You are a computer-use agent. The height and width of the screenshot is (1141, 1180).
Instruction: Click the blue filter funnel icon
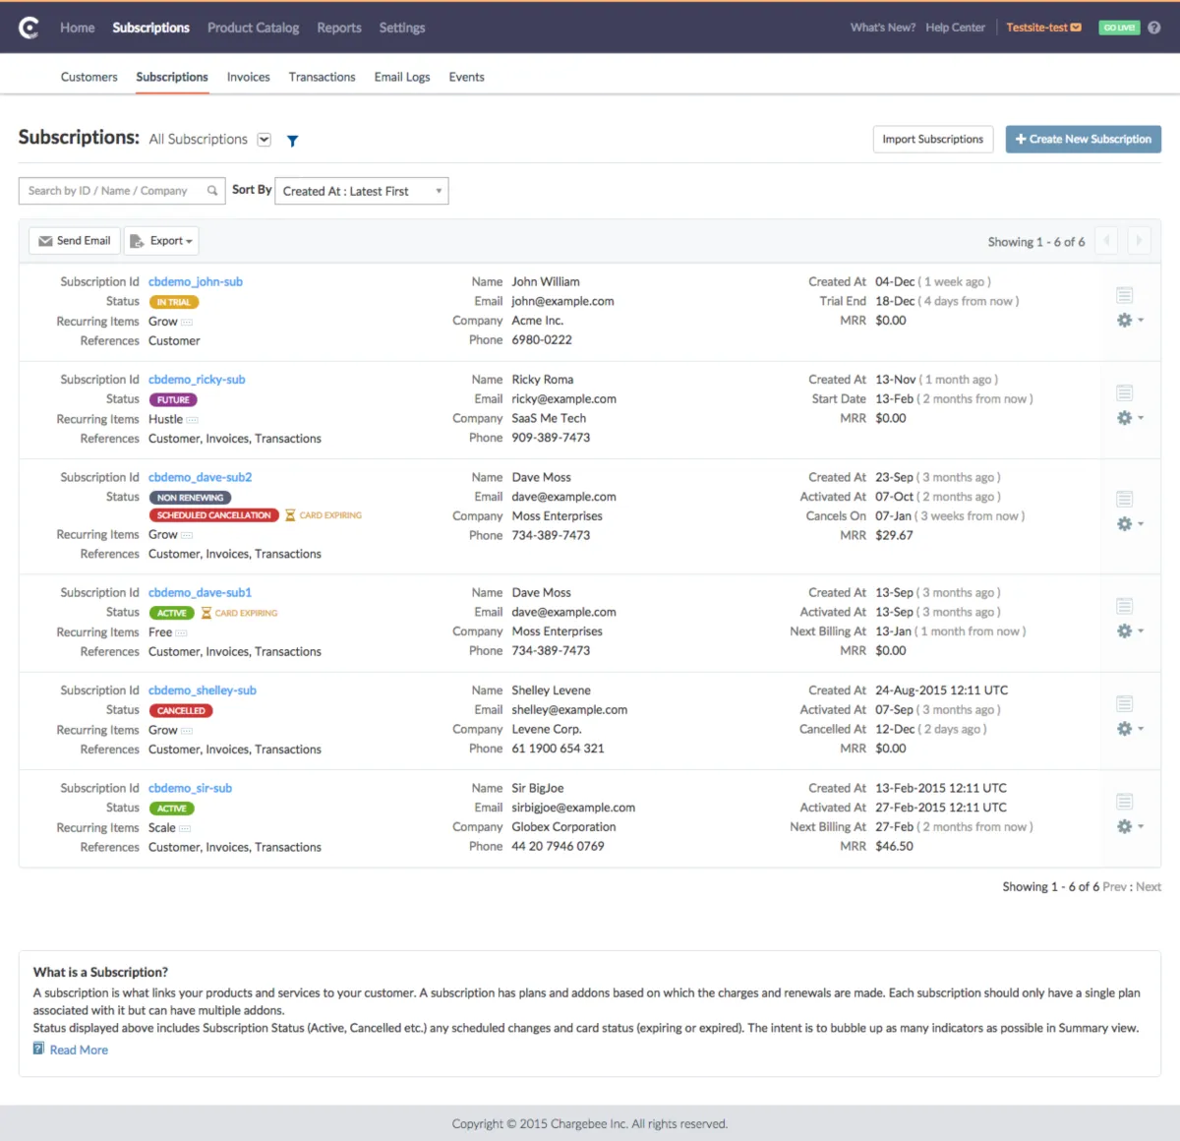292,141
